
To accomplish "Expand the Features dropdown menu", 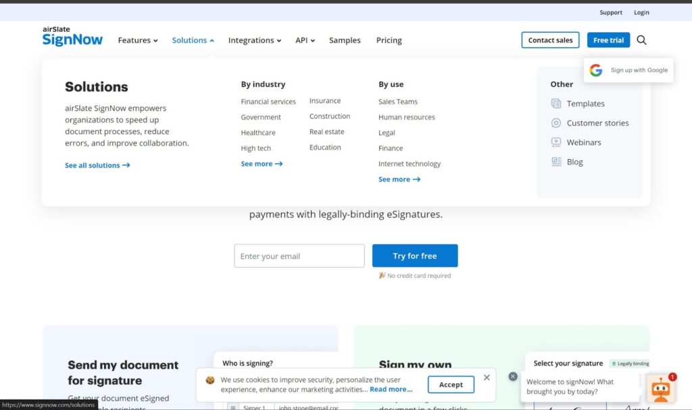I will (137, 40).
